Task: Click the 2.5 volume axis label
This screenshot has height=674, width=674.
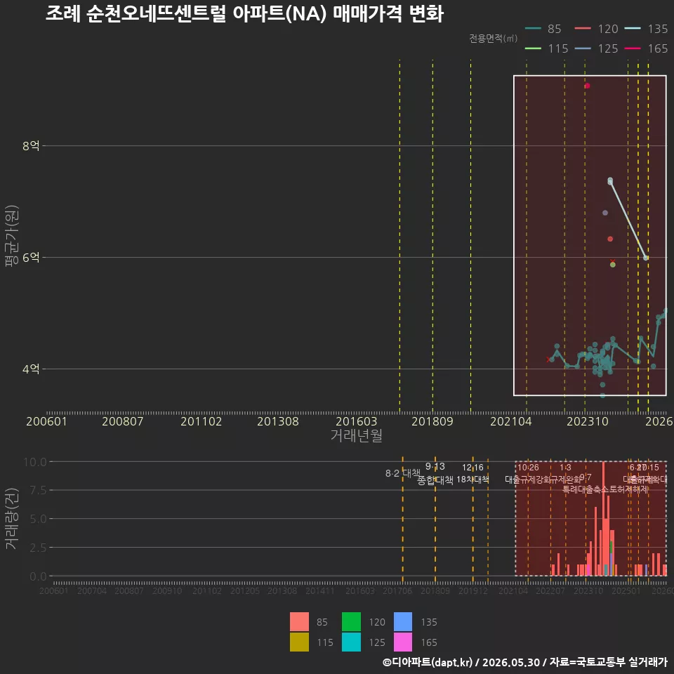Action: point(38,548)
